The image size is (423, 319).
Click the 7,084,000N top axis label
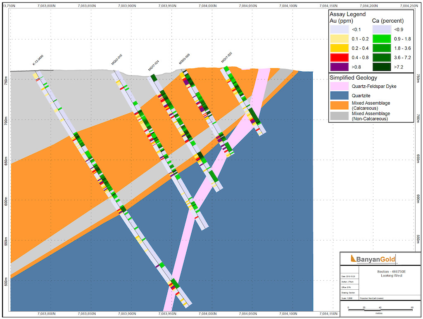(x=209, y=6)
